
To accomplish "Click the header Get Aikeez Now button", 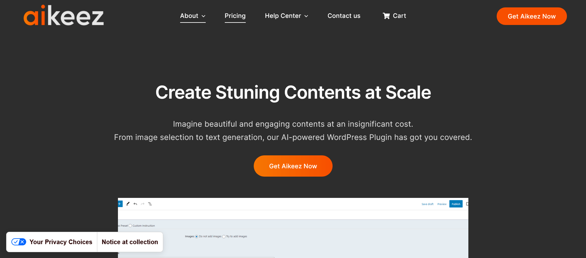I will coord(531,16).
